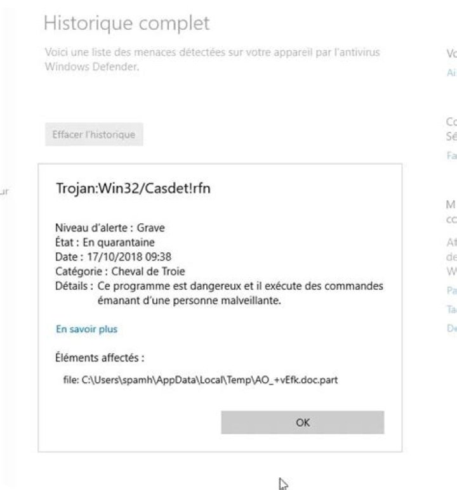The image size is (457, 490).
Task: Click the 'Éléments affectés' label
Action: pyautogui.click(x=100, y=358)
